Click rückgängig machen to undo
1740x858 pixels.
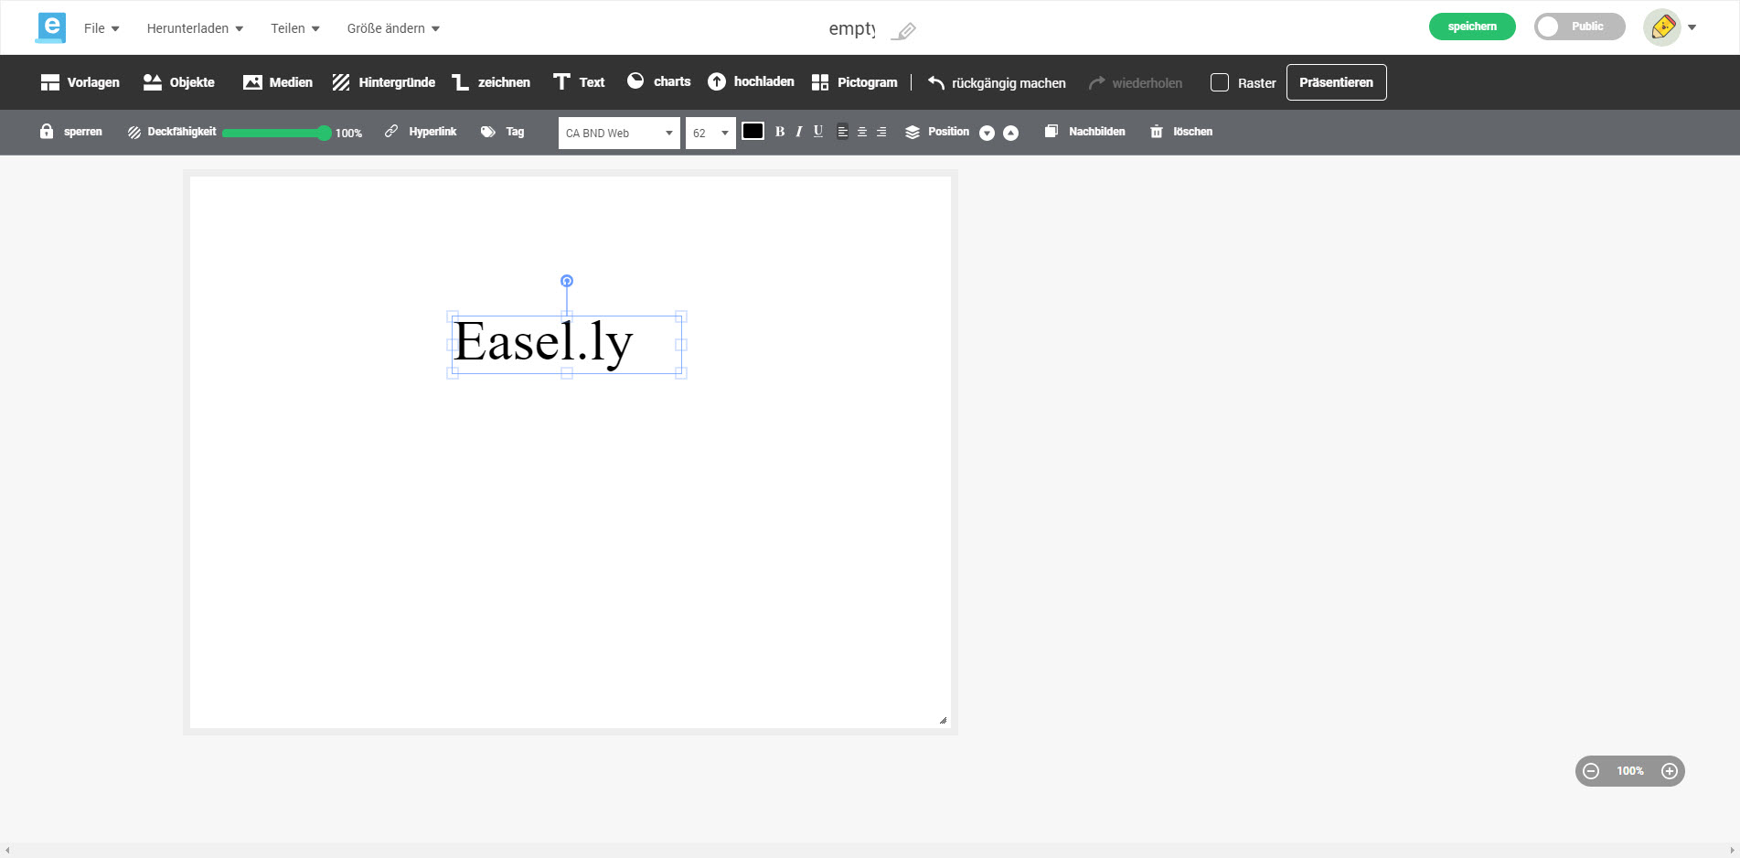997,83
